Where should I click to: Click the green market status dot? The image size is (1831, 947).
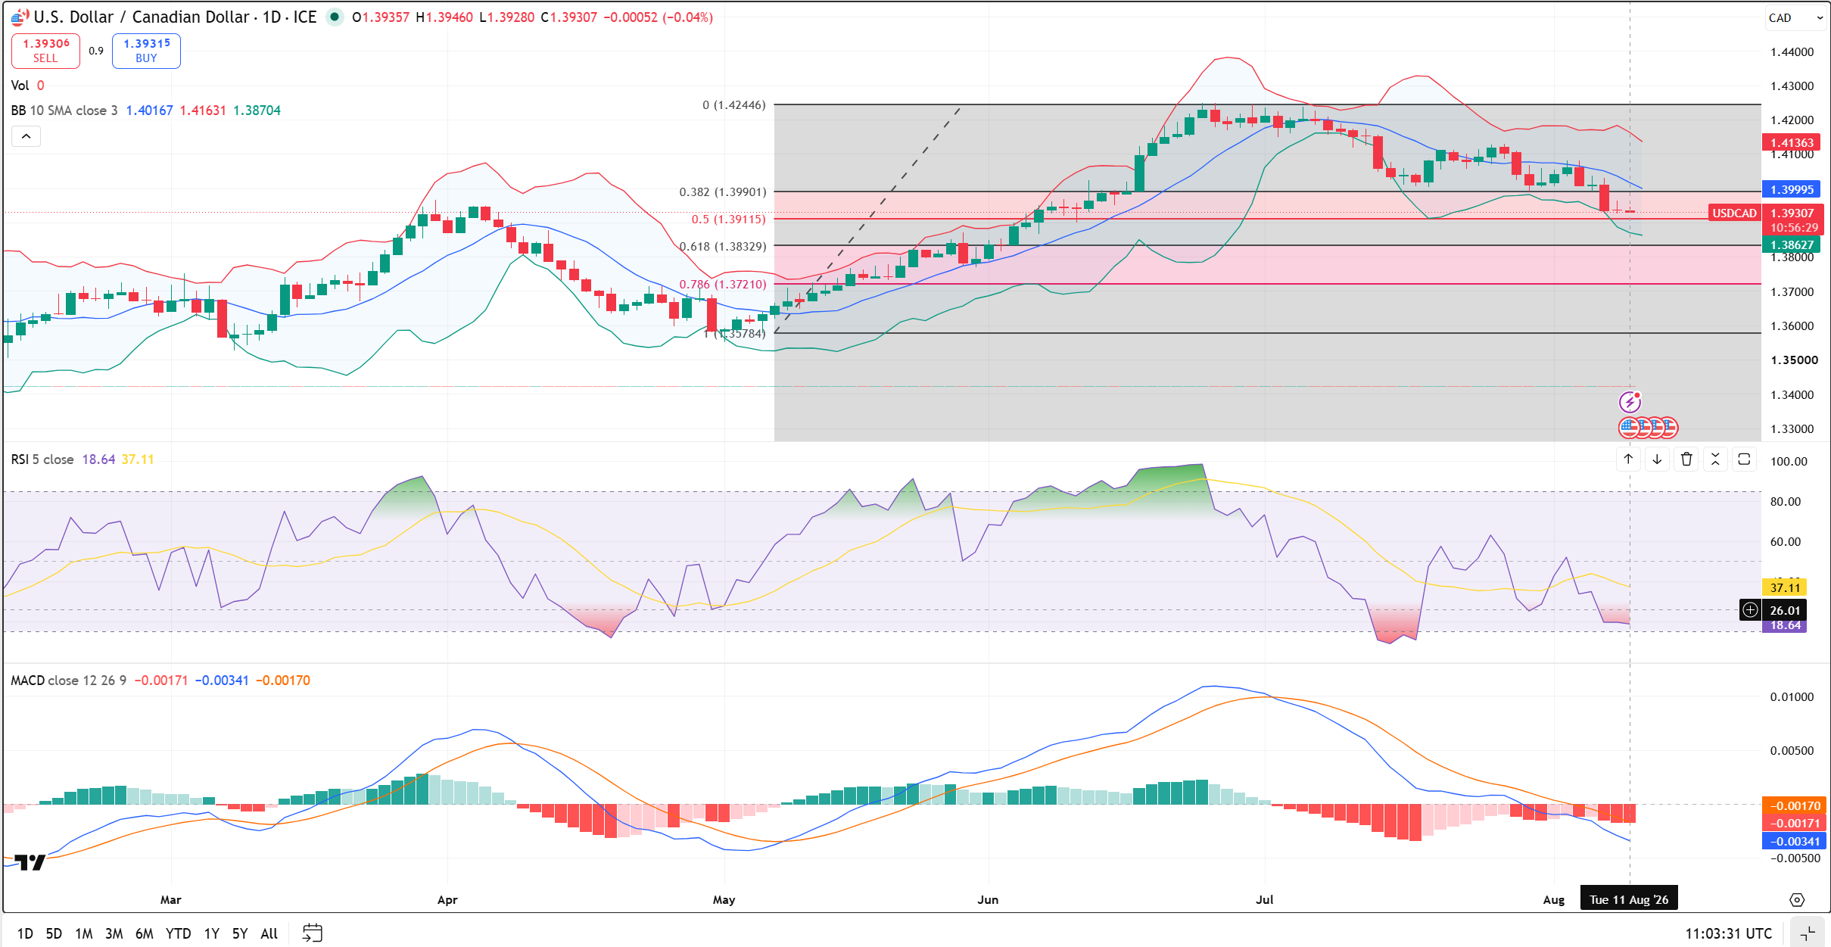[334, 17]
